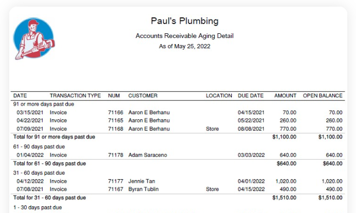Click customer Byran Tublin
This screenshot has width=356, height=213.
(143, 189)
